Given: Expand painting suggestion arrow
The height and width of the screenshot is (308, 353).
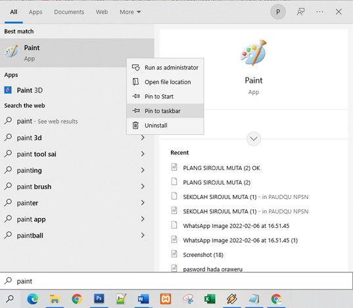Looking at the screenshot, I should click(x=143, y=170).
